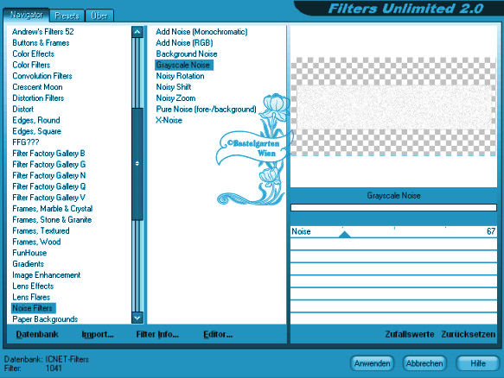Click the scroll down arrow in category list
504x378 pixels.
click(x=137, y=318)
